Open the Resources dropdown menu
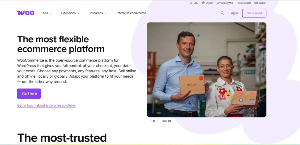This screenshot has height=145, width=300. click(97, 13)
